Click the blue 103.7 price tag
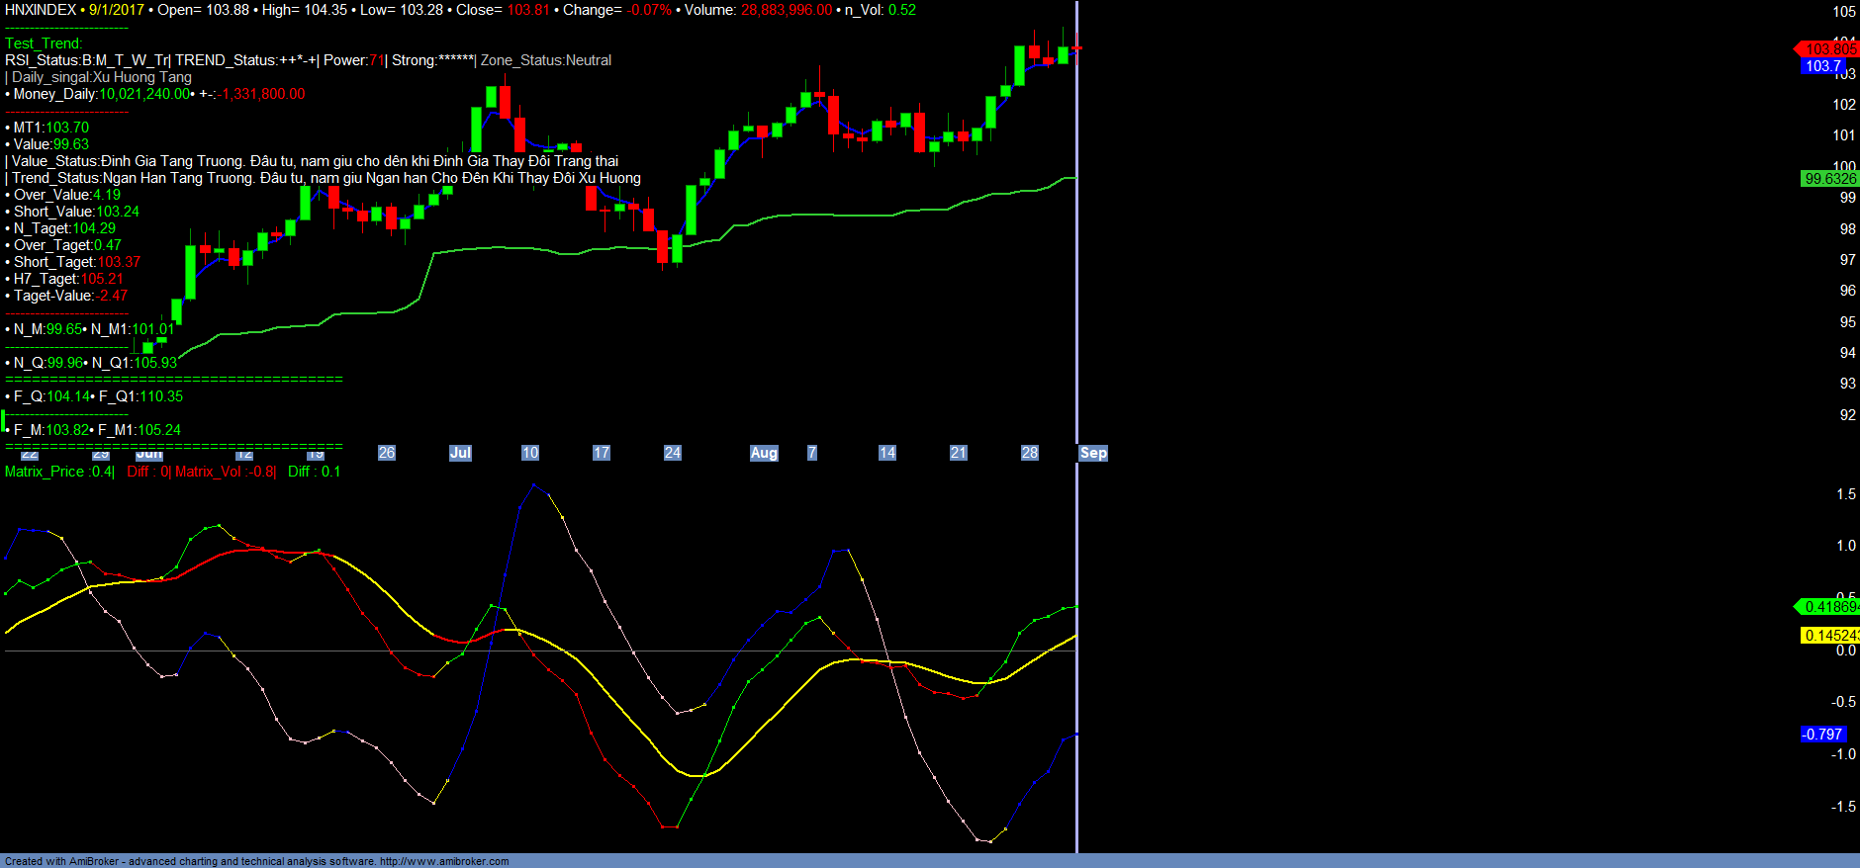This screenshot has width=1860, height=868. 1823,66
